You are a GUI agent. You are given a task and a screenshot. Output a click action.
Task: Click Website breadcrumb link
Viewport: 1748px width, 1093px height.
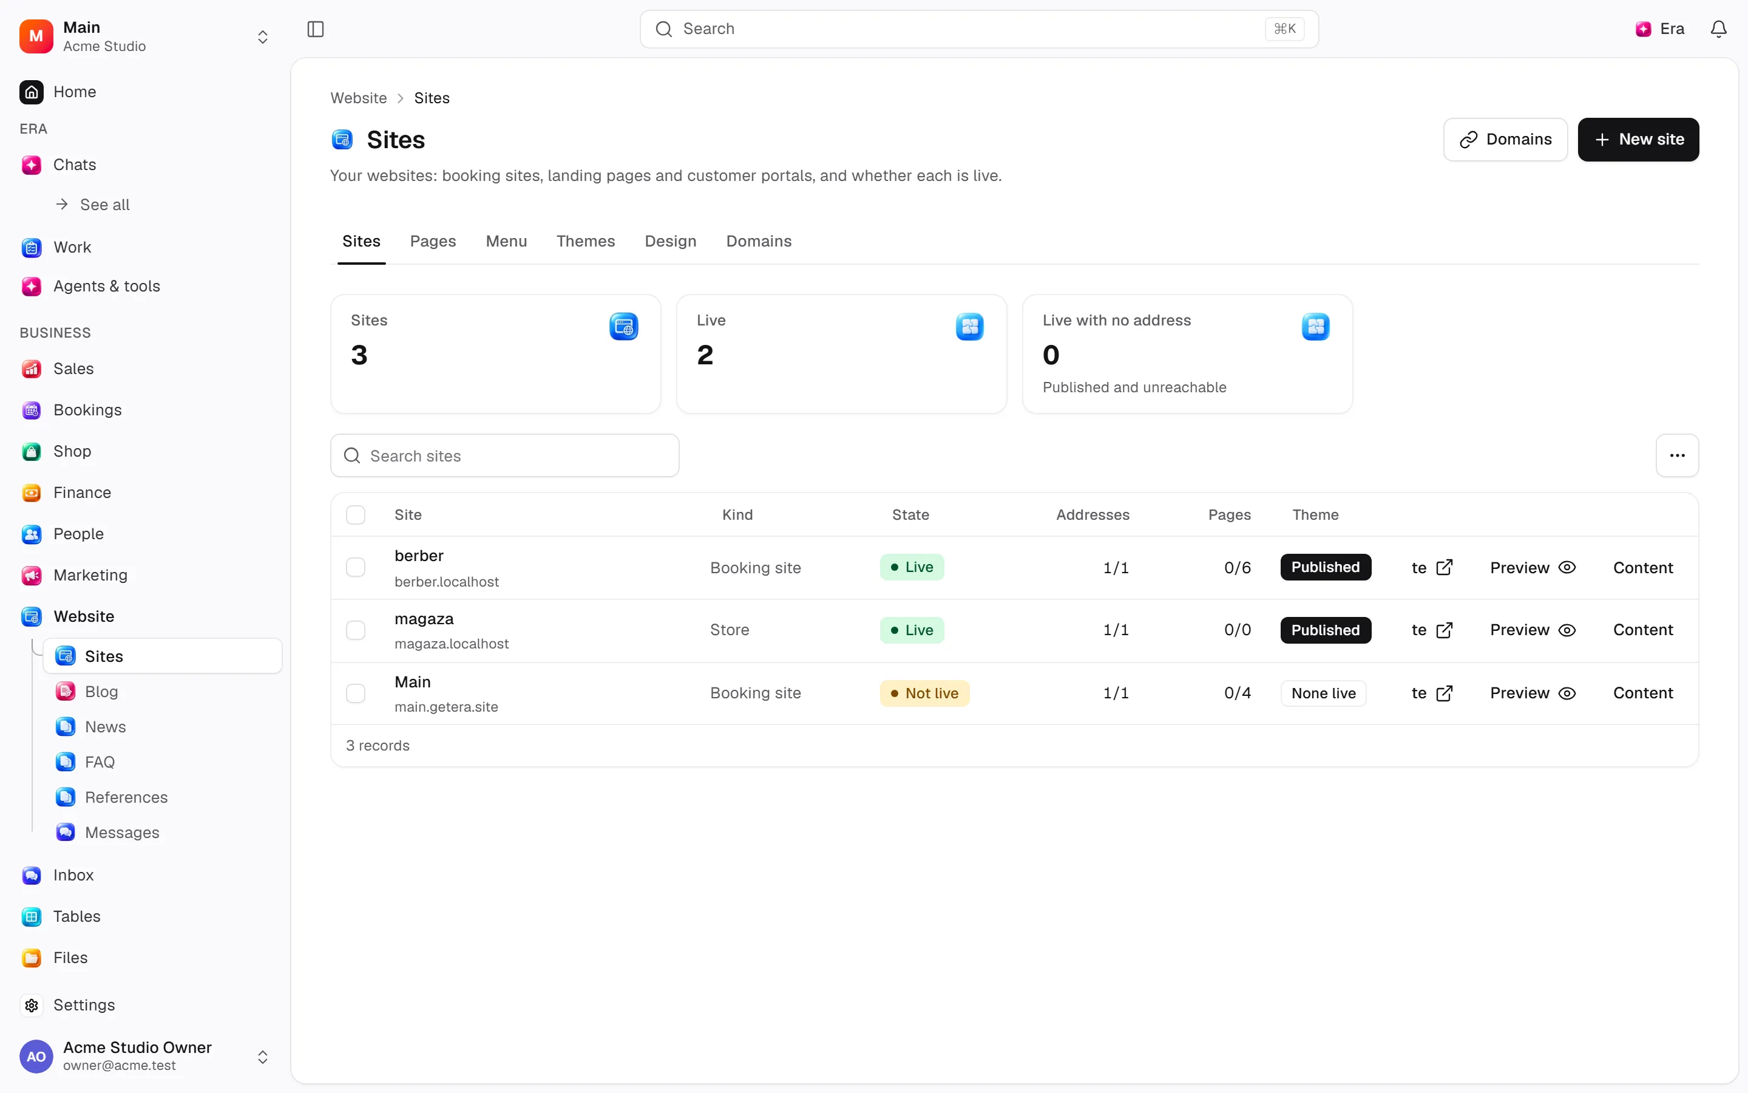[x=358, y=98]
